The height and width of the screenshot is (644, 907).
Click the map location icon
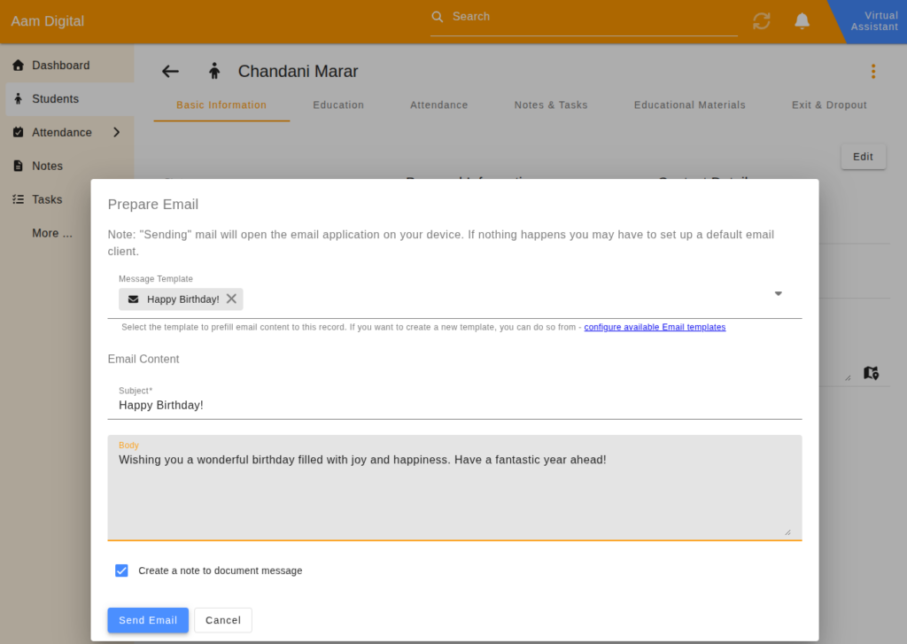871,373
